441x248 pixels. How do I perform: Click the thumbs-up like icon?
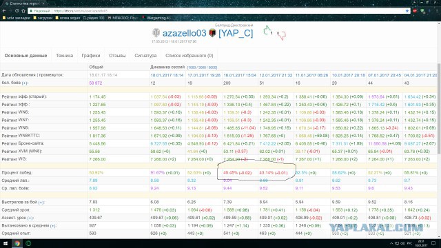[267, 30]
